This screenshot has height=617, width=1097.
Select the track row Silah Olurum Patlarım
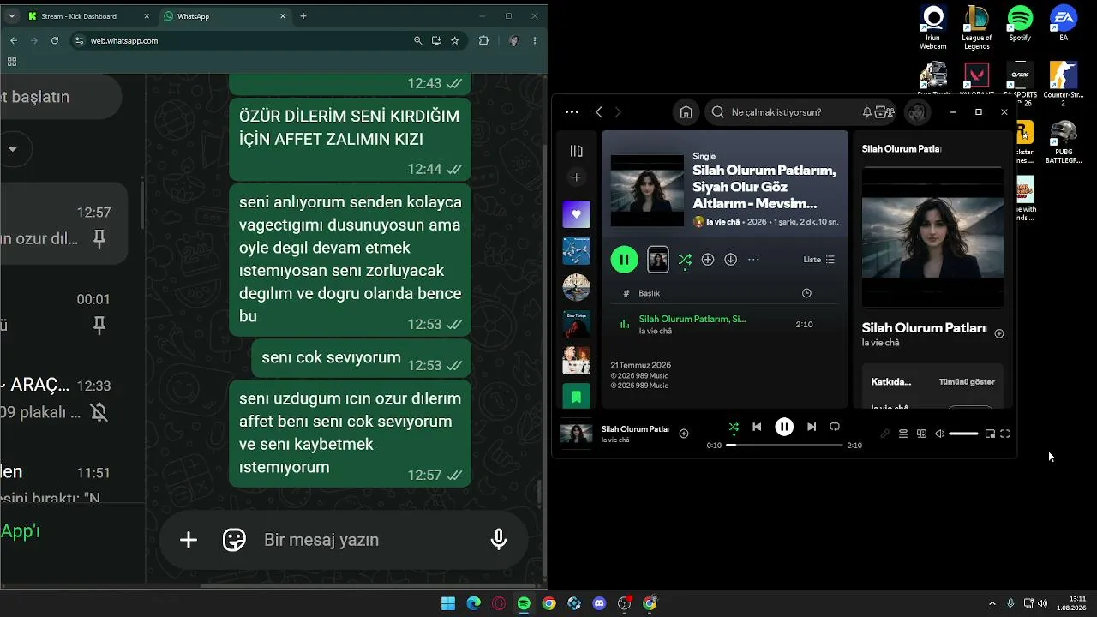[724, 325]
